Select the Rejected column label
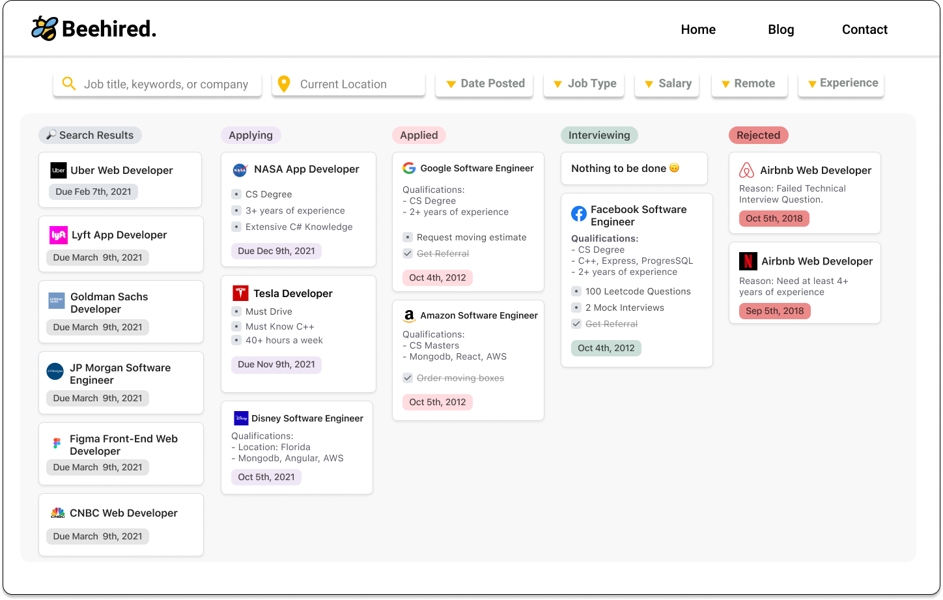Screen dimensions: 943x600 pos(758,135)
